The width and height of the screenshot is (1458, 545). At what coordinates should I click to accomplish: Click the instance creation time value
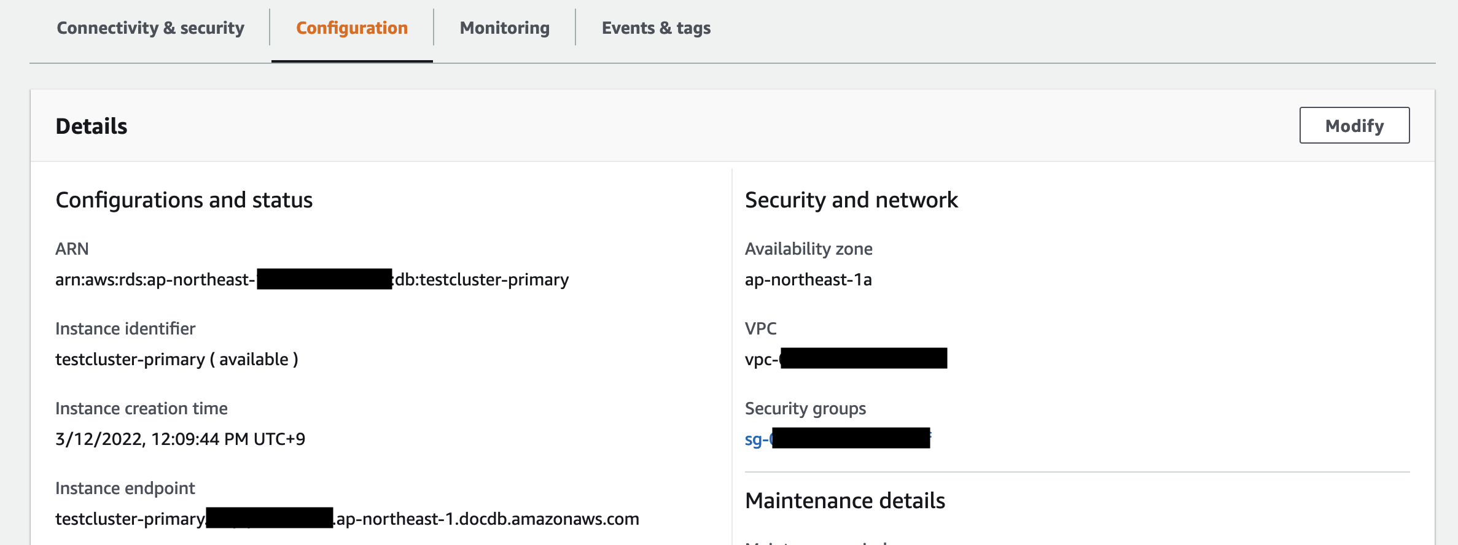coord(180,439)
